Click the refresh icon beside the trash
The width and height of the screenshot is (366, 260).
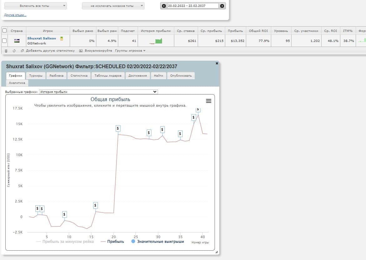(x=14, y=51)
